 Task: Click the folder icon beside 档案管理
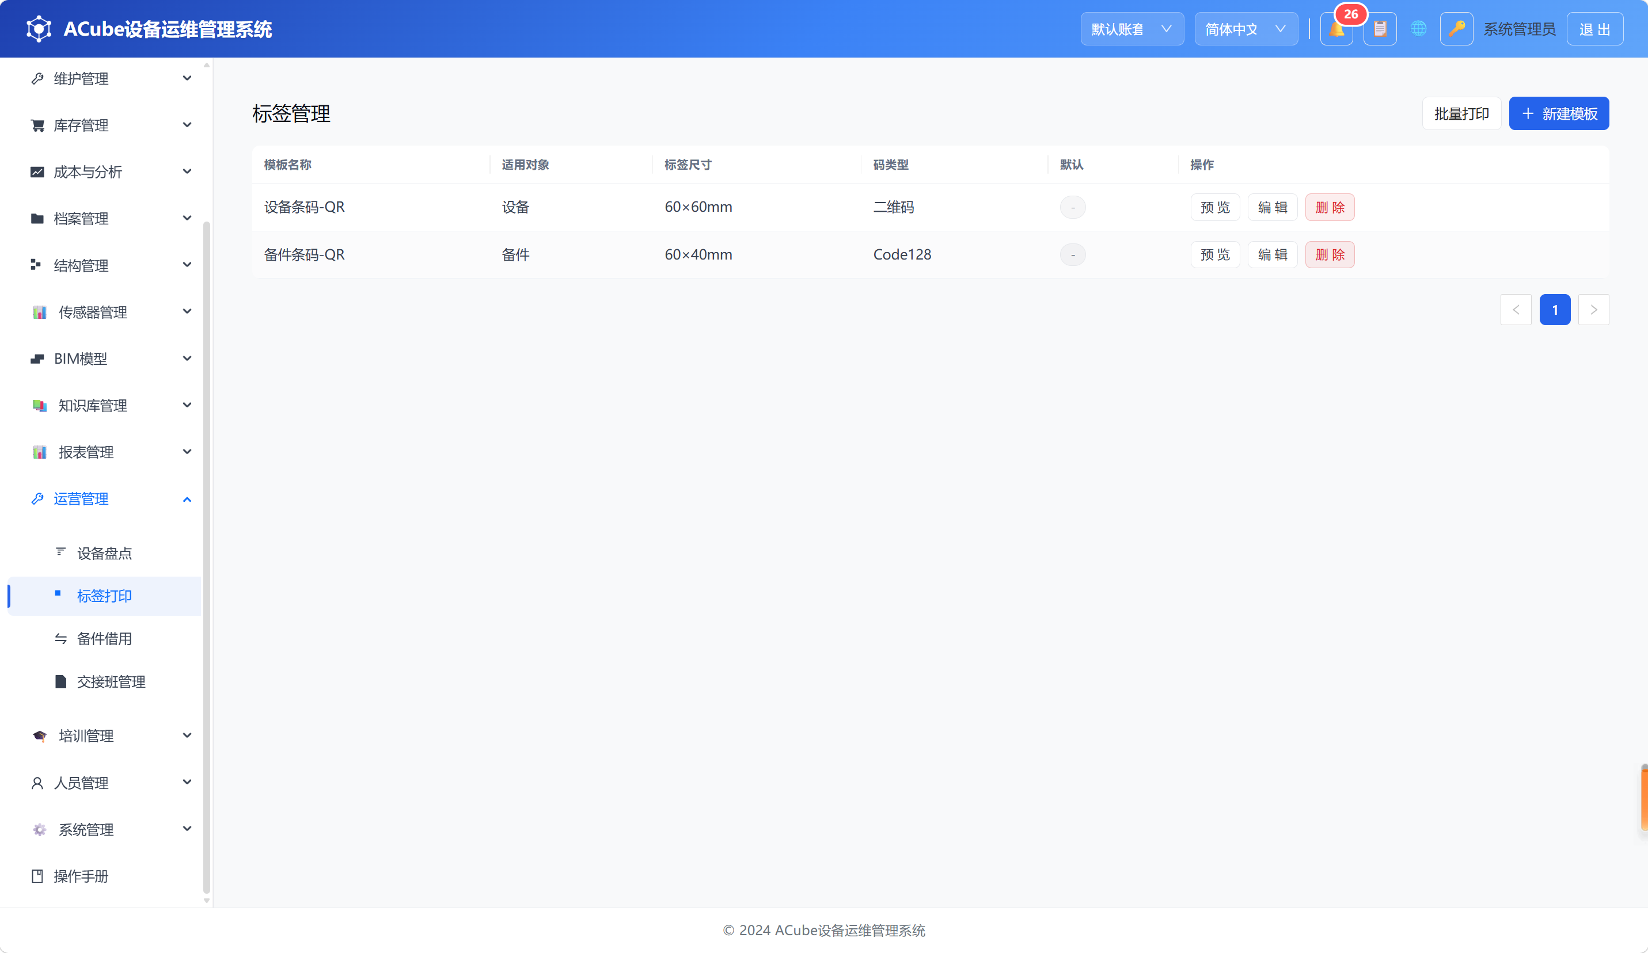tap(37, 218)
